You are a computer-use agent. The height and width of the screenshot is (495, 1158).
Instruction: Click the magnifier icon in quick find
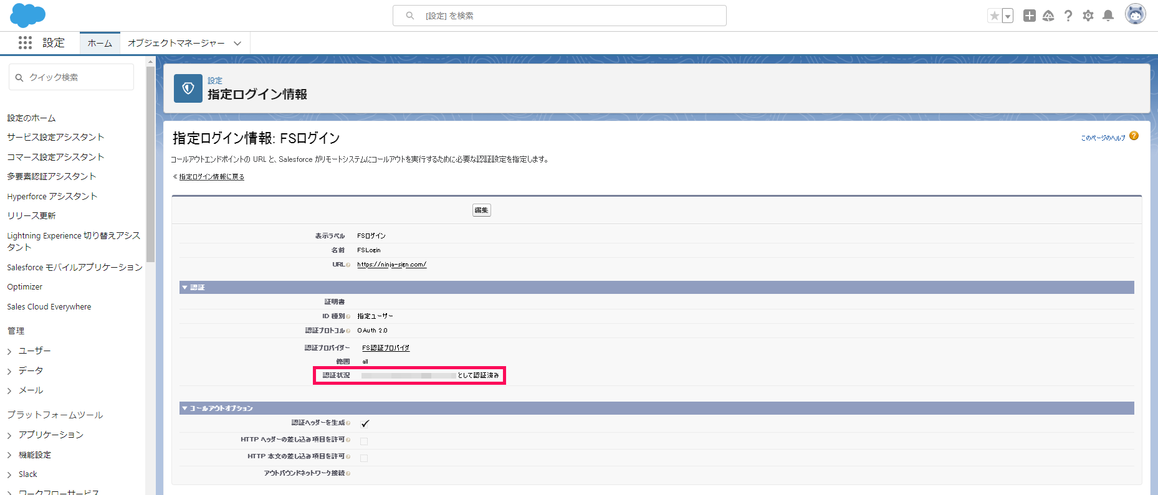click(19, 78)
